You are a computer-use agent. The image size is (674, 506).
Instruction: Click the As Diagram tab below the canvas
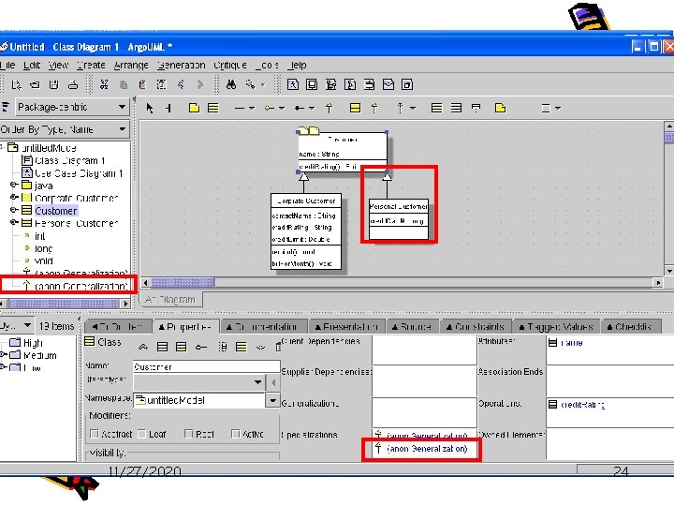click(171, 299)
